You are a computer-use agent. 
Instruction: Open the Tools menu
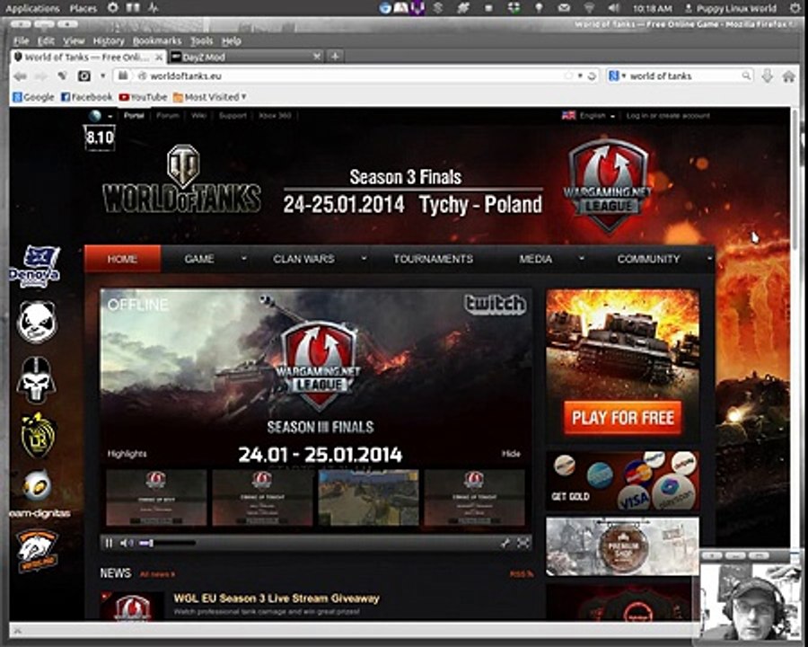(201, 40)
